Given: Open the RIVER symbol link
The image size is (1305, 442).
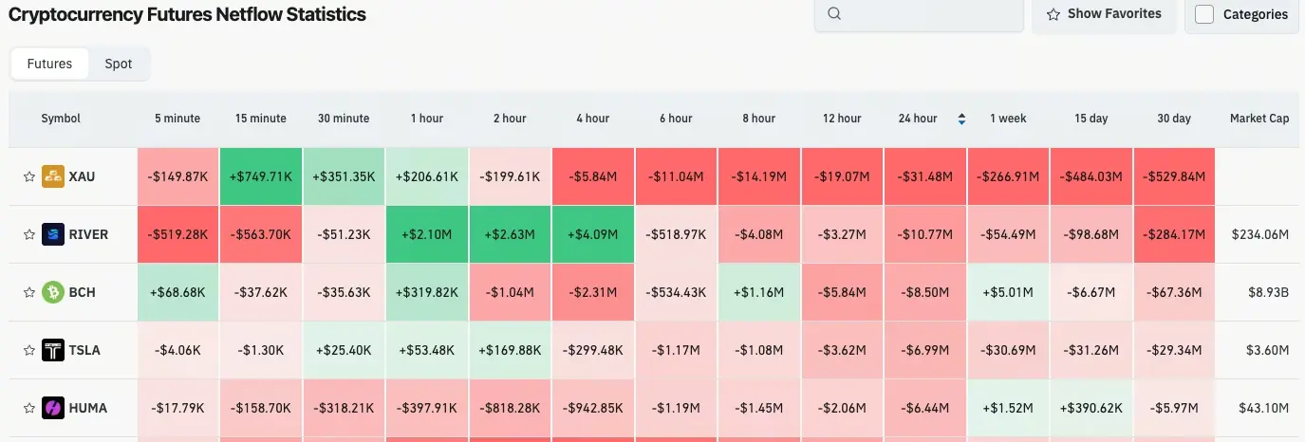Looking at the screenshot, I should point(88,234).
